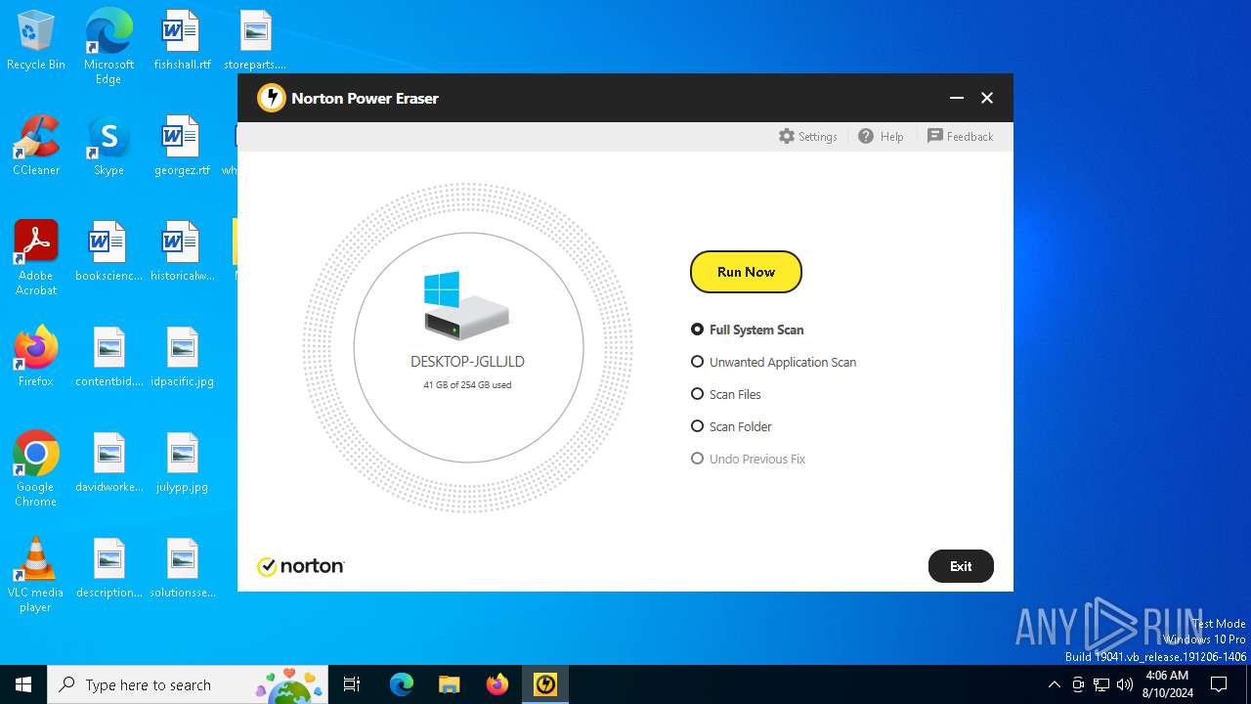
Task: Minimize the Norton Power Eraser window
Action: click(x=957, y=98)
